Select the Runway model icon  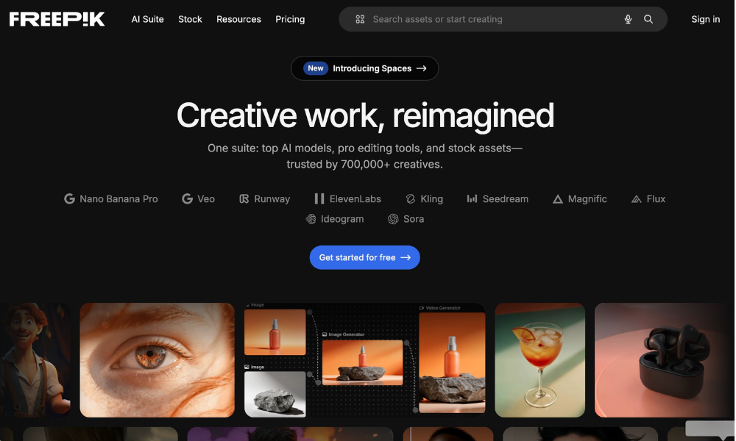244,199
